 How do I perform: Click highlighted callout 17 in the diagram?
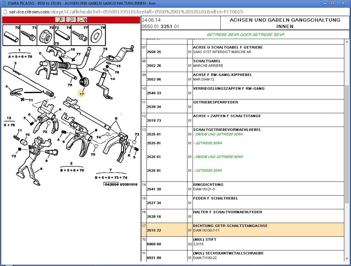point(82,94)
